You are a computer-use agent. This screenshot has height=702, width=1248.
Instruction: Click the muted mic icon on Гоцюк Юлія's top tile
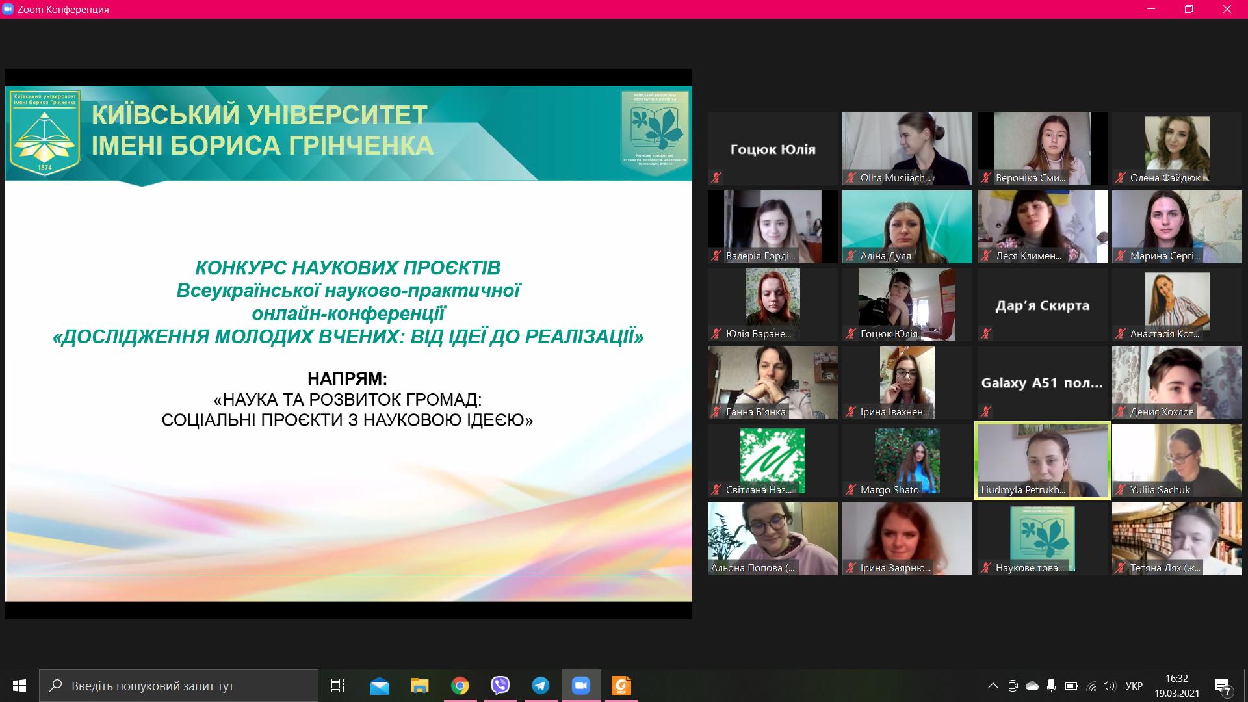(716, 177)
